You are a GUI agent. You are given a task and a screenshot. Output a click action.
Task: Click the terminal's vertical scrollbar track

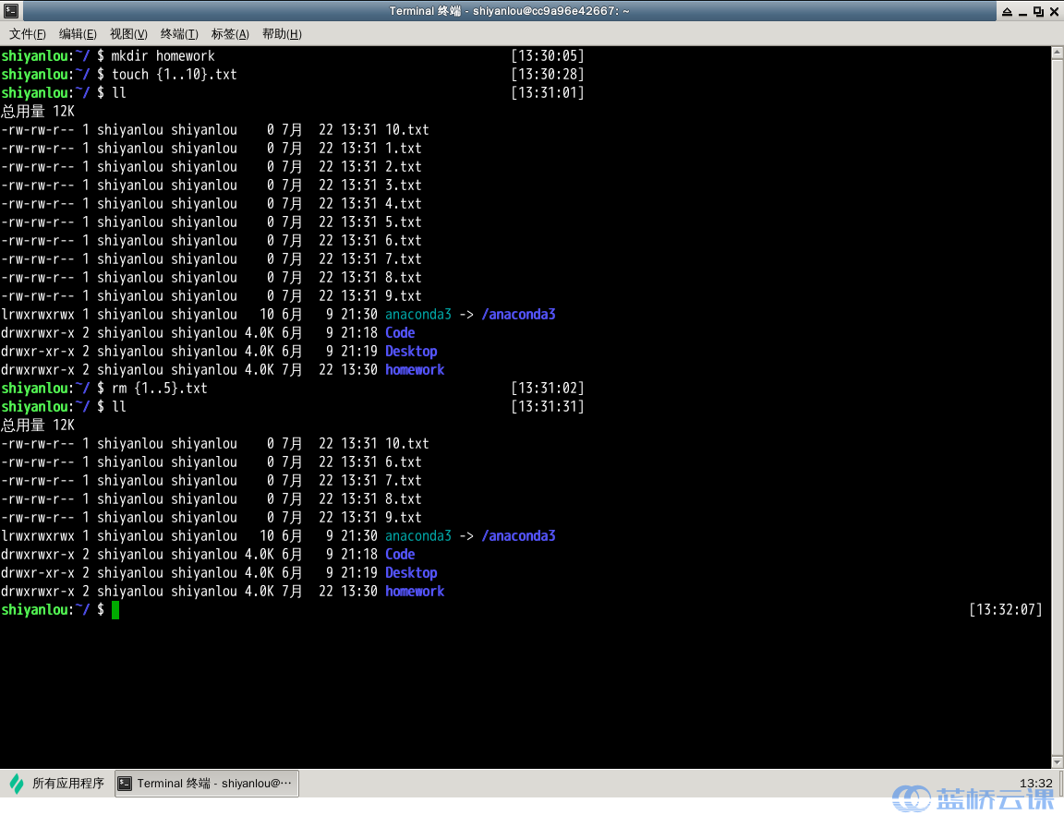click(x=1057, y=406)
